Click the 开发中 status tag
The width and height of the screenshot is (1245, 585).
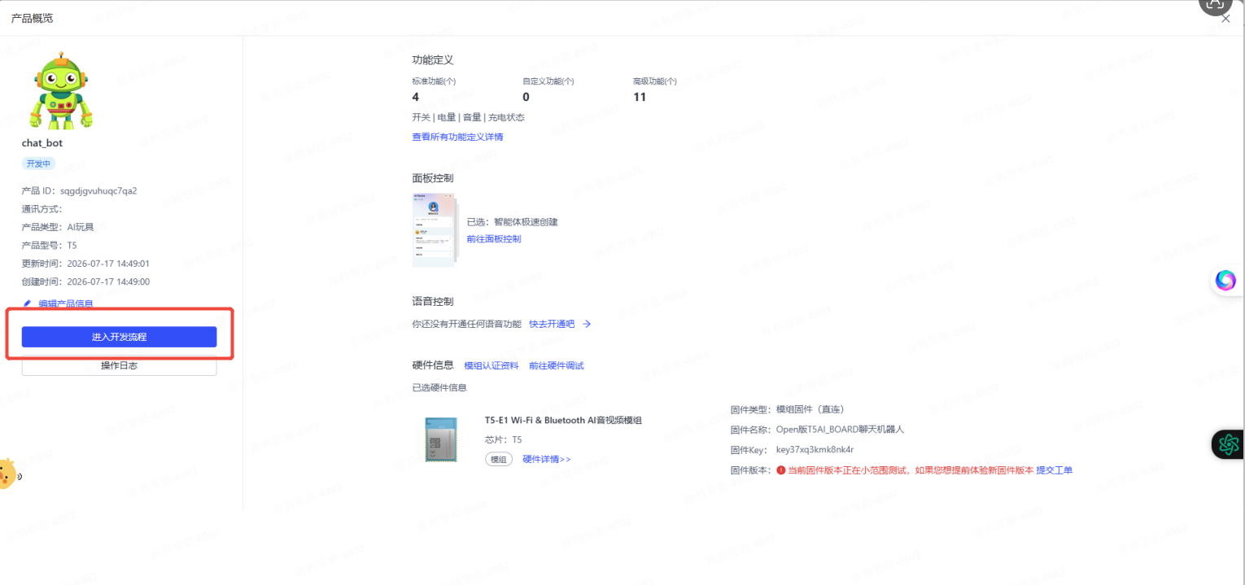(38, 164)
